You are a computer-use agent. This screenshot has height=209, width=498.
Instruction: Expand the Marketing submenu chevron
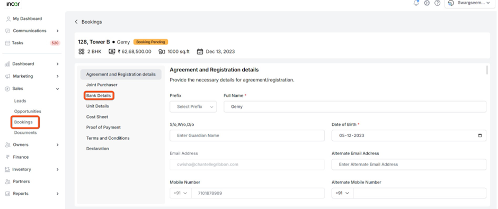coord(58,76)
